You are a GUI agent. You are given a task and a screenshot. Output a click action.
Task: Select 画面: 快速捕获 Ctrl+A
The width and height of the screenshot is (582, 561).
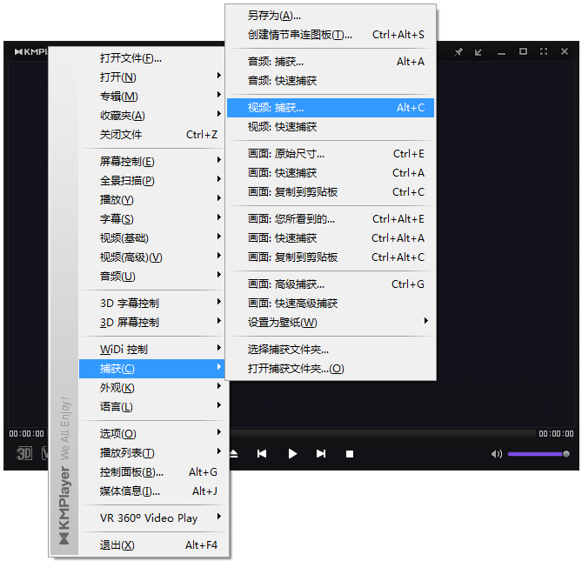click(331, 173)
